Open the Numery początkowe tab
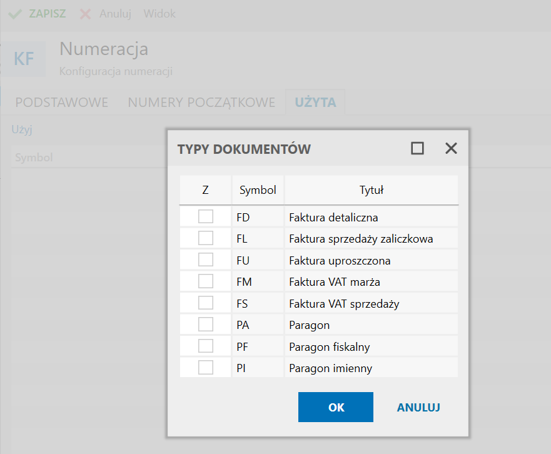The height and width of the screenshot is (454, 551). (201, 103)
